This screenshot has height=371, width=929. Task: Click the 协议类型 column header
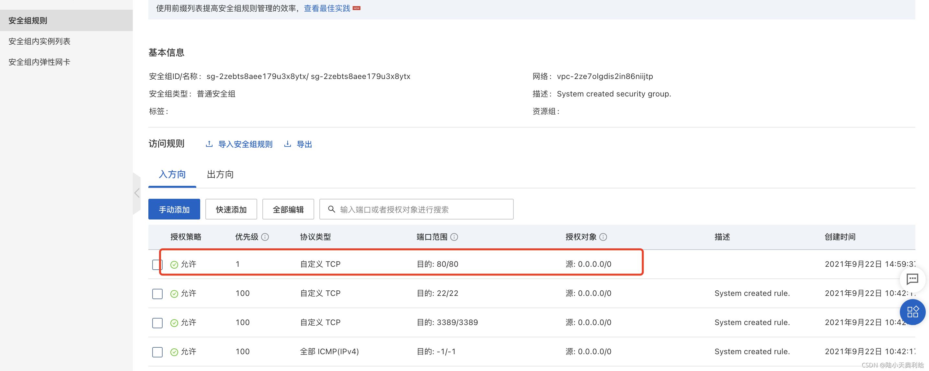(315, 237)
